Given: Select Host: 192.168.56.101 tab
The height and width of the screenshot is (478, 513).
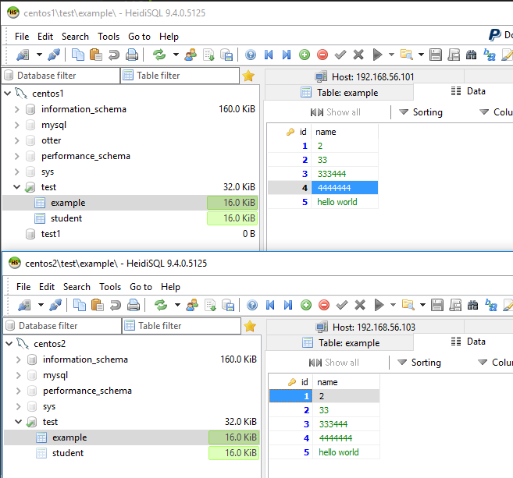Looking at the screenshot, I should (x=365, y=76).
